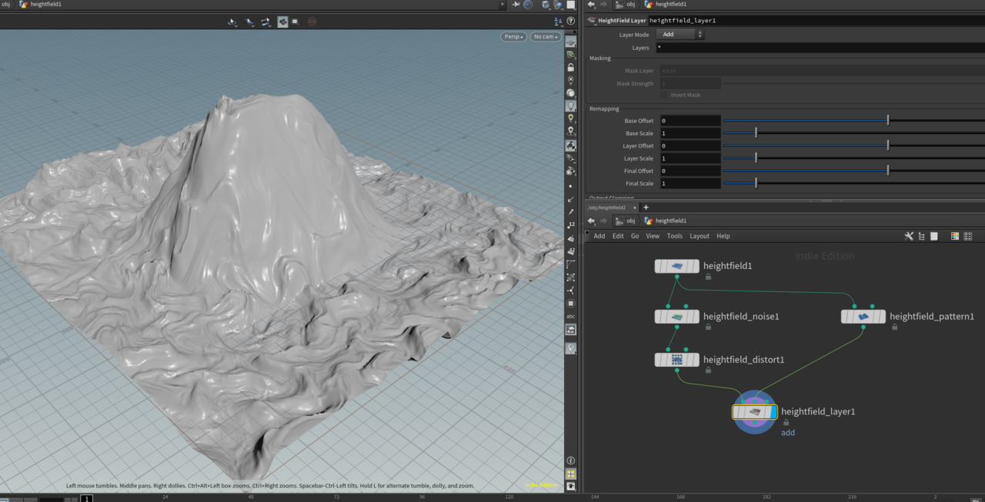
Task: Click the viewport lock icon in the side toolbar
Action: (570, 68)
